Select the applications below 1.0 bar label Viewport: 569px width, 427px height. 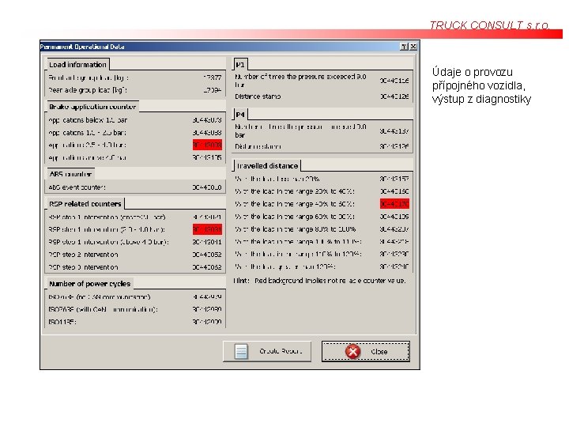(x=88, y=120)
